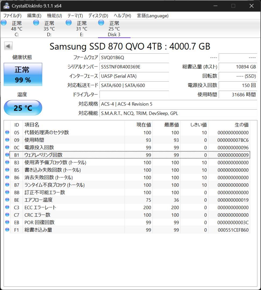
Task: Switch to the C: drive tab at 48 °C
Action: pyautogui.click(x=17, y=29)
